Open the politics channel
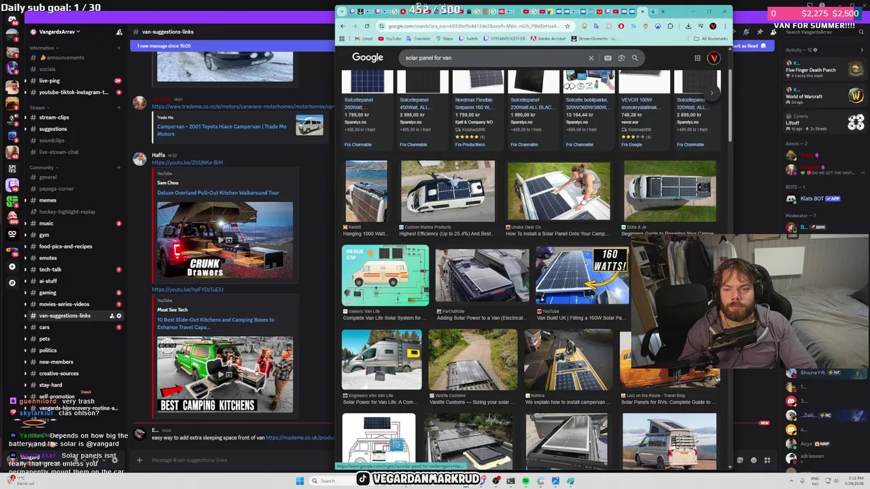The image size is (870, 489). pyautogui.click(x=75, y=350)
